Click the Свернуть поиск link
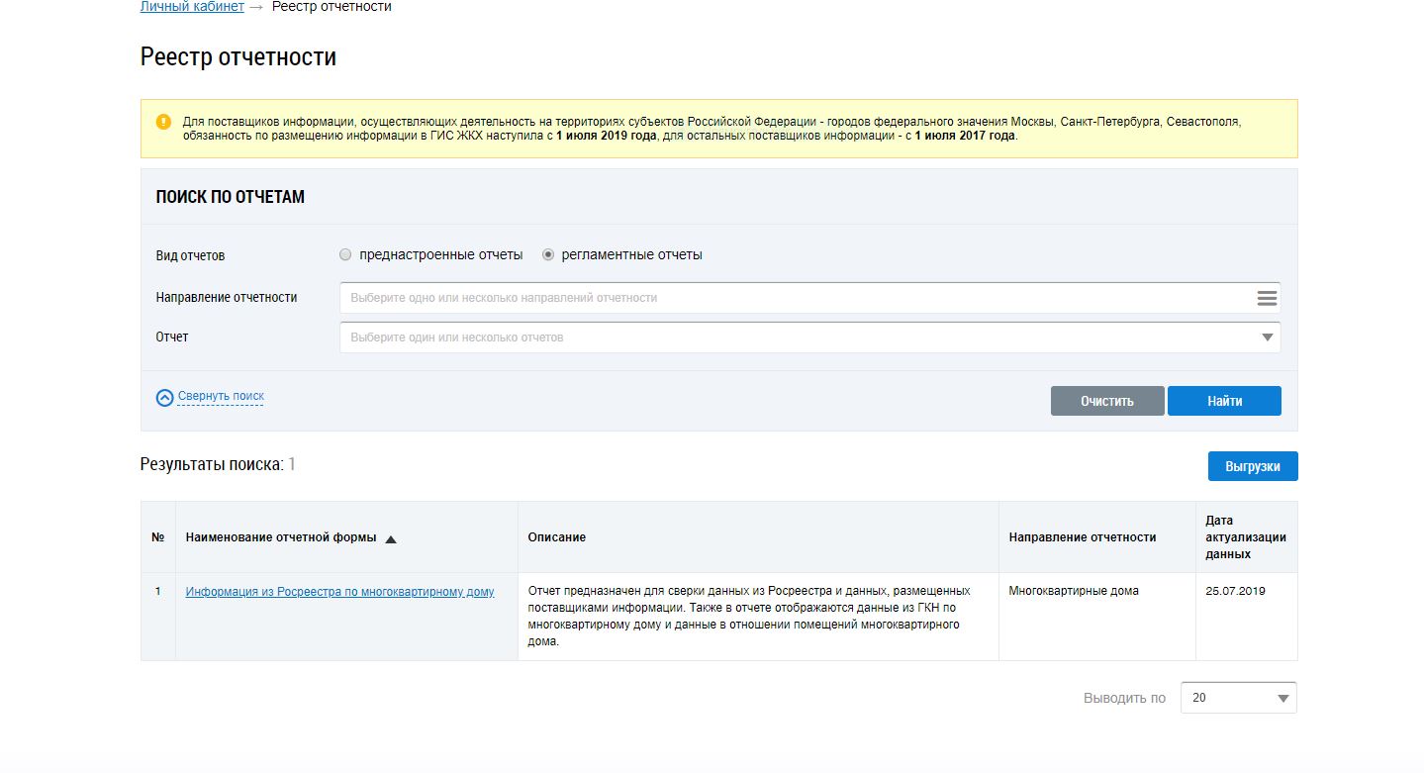Viewport: 1424px width, 773px height. [221, 396]
